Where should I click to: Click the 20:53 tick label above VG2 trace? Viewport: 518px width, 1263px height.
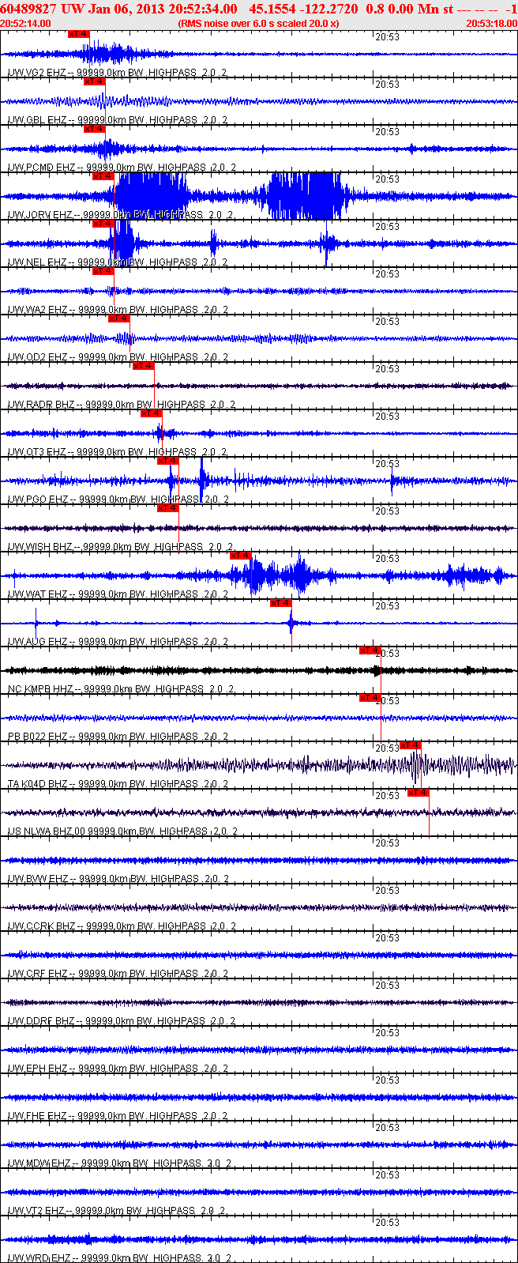tap(387, 37)
